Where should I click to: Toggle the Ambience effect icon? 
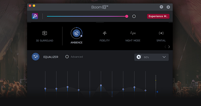click(76, 33)
